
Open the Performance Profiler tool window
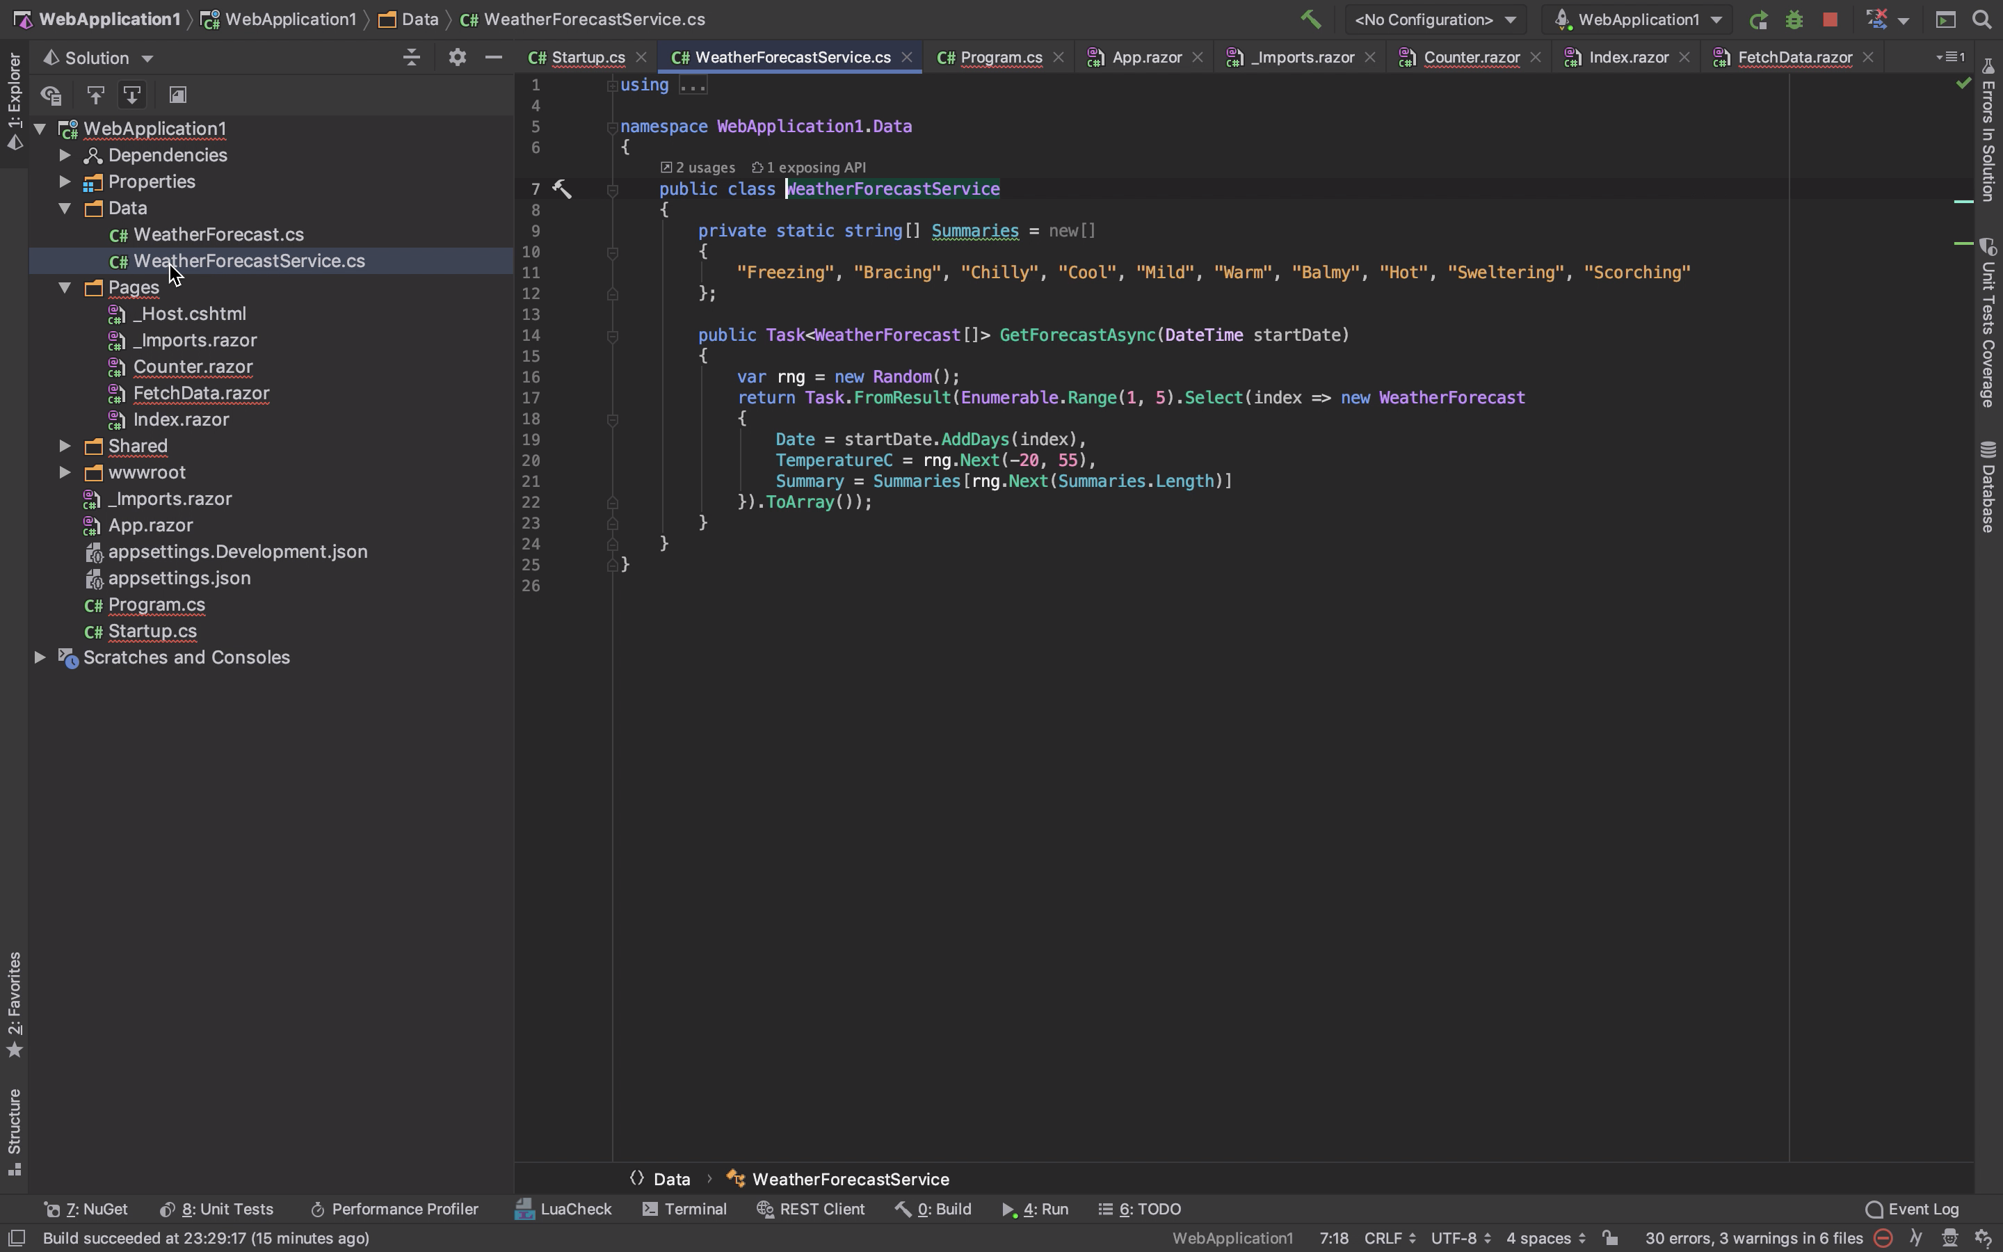pos(395,1209)
